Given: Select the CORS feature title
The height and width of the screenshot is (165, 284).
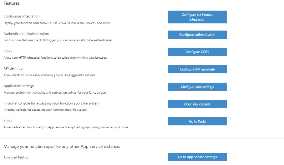Looking at the screenshot, I should (x=8, y=51).
